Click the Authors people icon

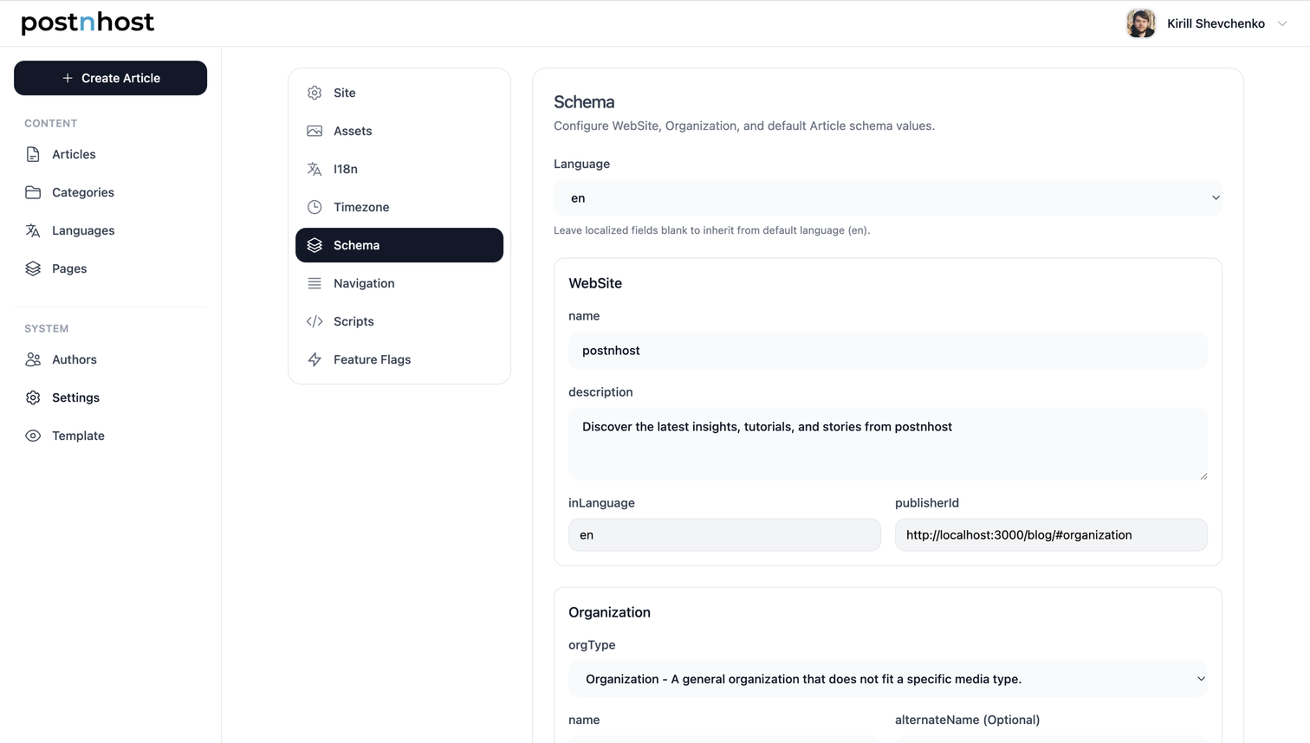(x=33, y=359)
